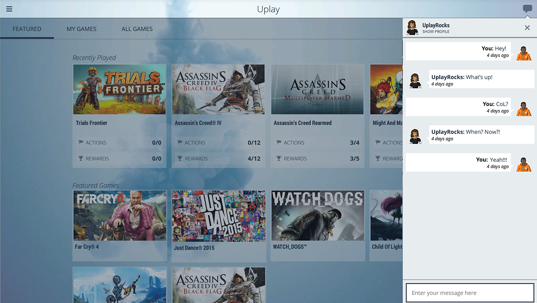This screenshot has height=303, width=537.
Task: Open the hamburger menu icon
Action: tap(9, 9)
